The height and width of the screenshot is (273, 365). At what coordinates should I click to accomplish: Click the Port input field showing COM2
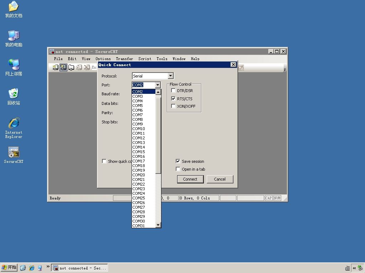click(x=143, y=85)
